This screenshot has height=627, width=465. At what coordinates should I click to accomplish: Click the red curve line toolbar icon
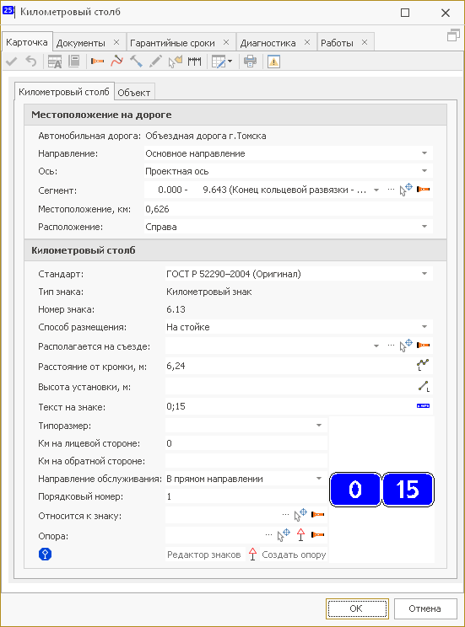tap(117, 62)
